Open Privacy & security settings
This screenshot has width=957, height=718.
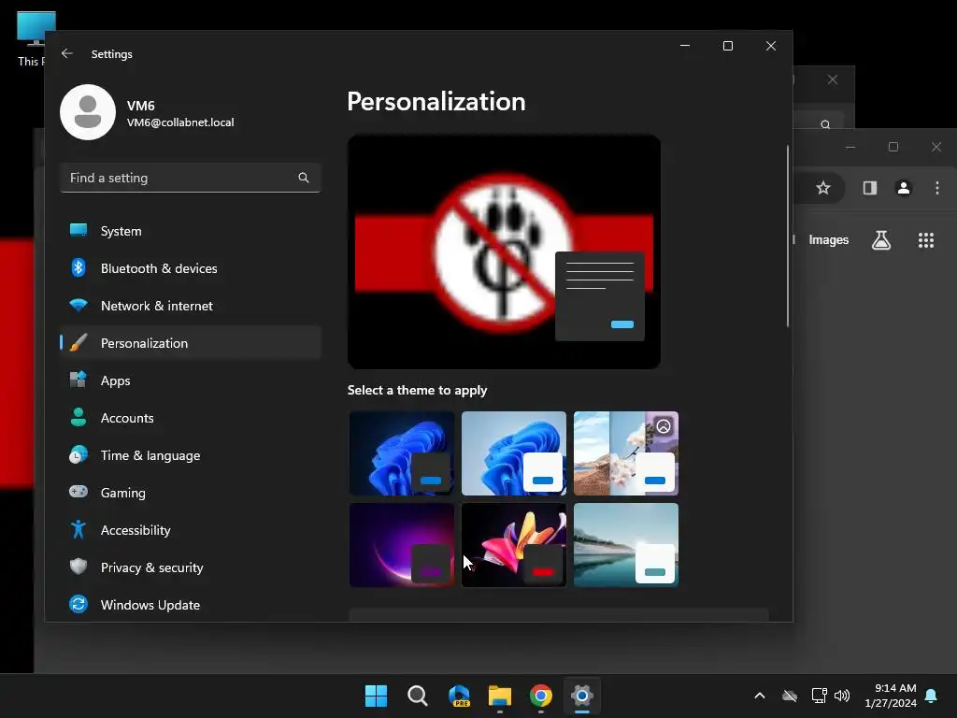coord(191,567)
